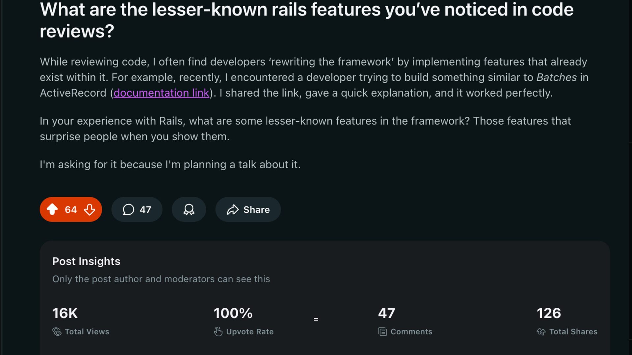Image resolution: width=632 pixels, height=355 pixels.
Task: Select the 16K Total Views stat
Action: (65, 313)
